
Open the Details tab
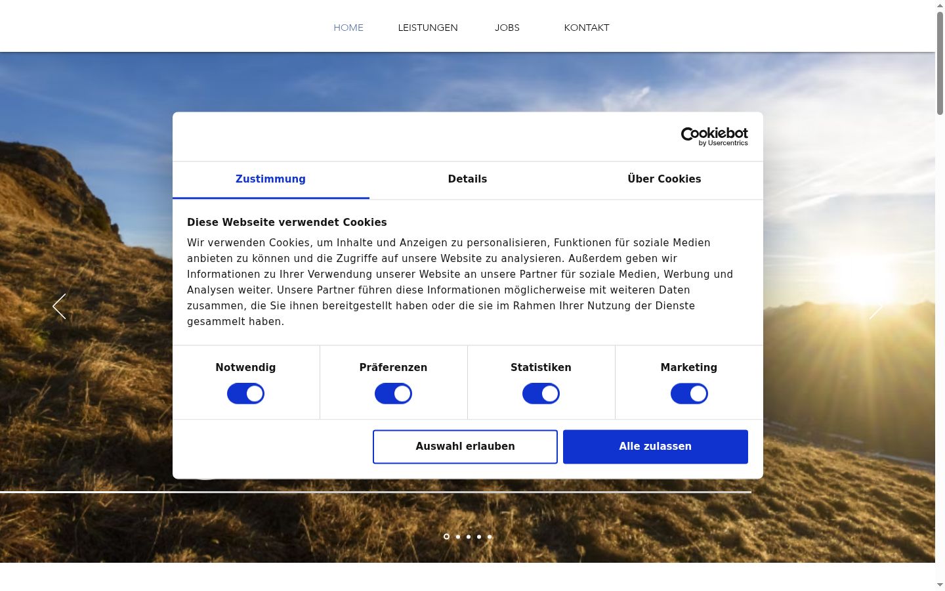467,179
